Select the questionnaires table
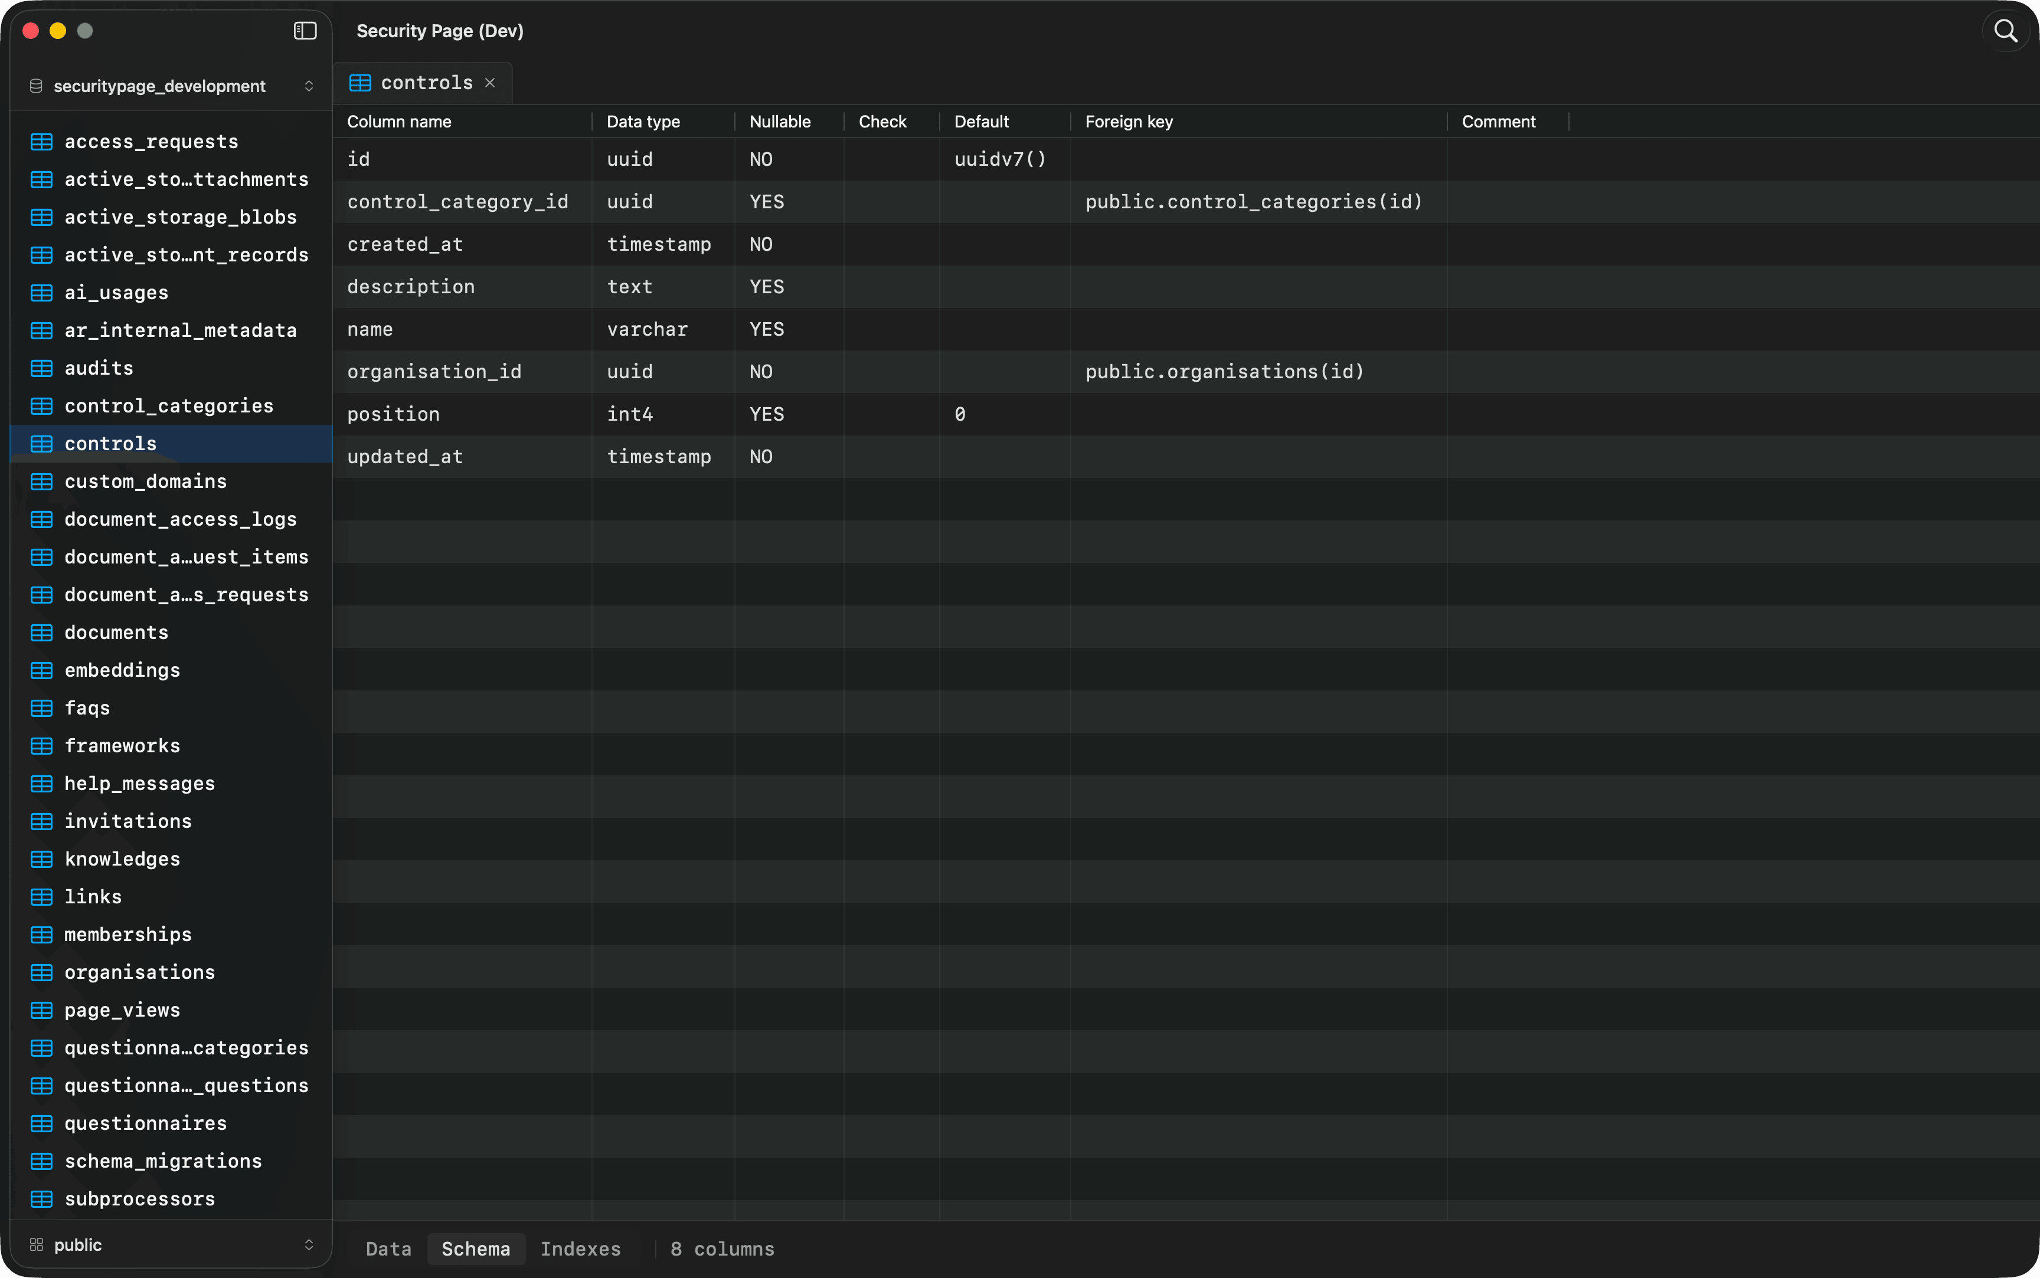The width and height of the screenshot is (2040, 1278). 145,1122
